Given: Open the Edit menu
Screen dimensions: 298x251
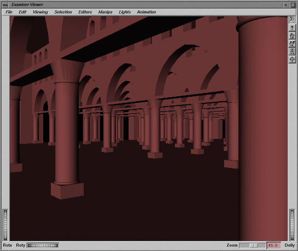Looking at the screenshot, I should (x=22, y=12).
